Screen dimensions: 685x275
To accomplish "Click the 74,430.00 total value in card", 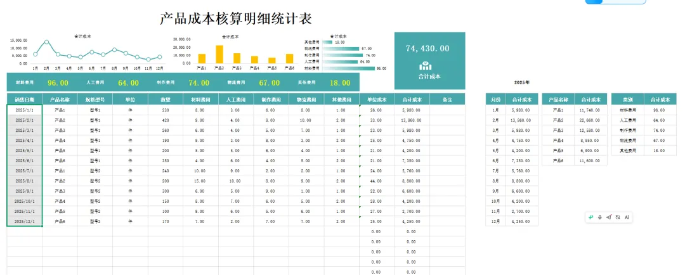I will point(427,48).
